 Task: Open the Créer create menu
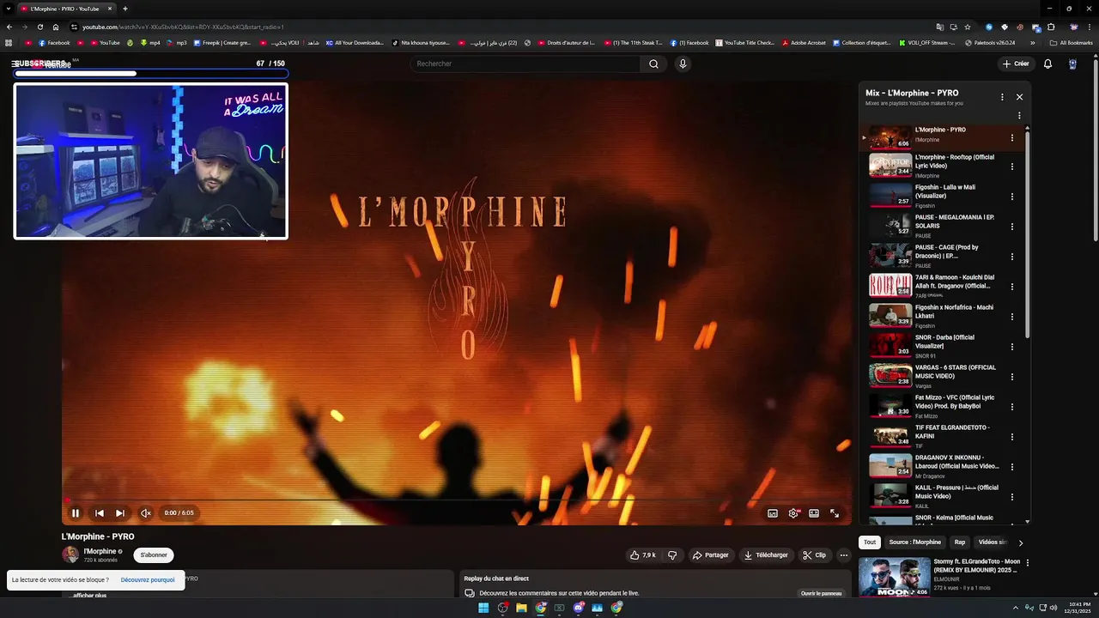coord(1015,64)
